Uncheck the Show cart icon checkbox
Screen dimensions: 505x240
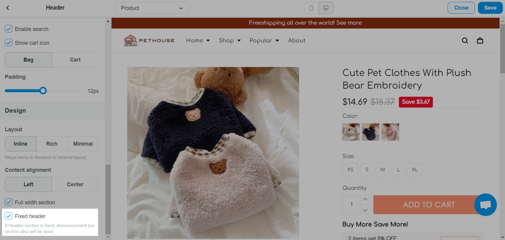[9, 43]
